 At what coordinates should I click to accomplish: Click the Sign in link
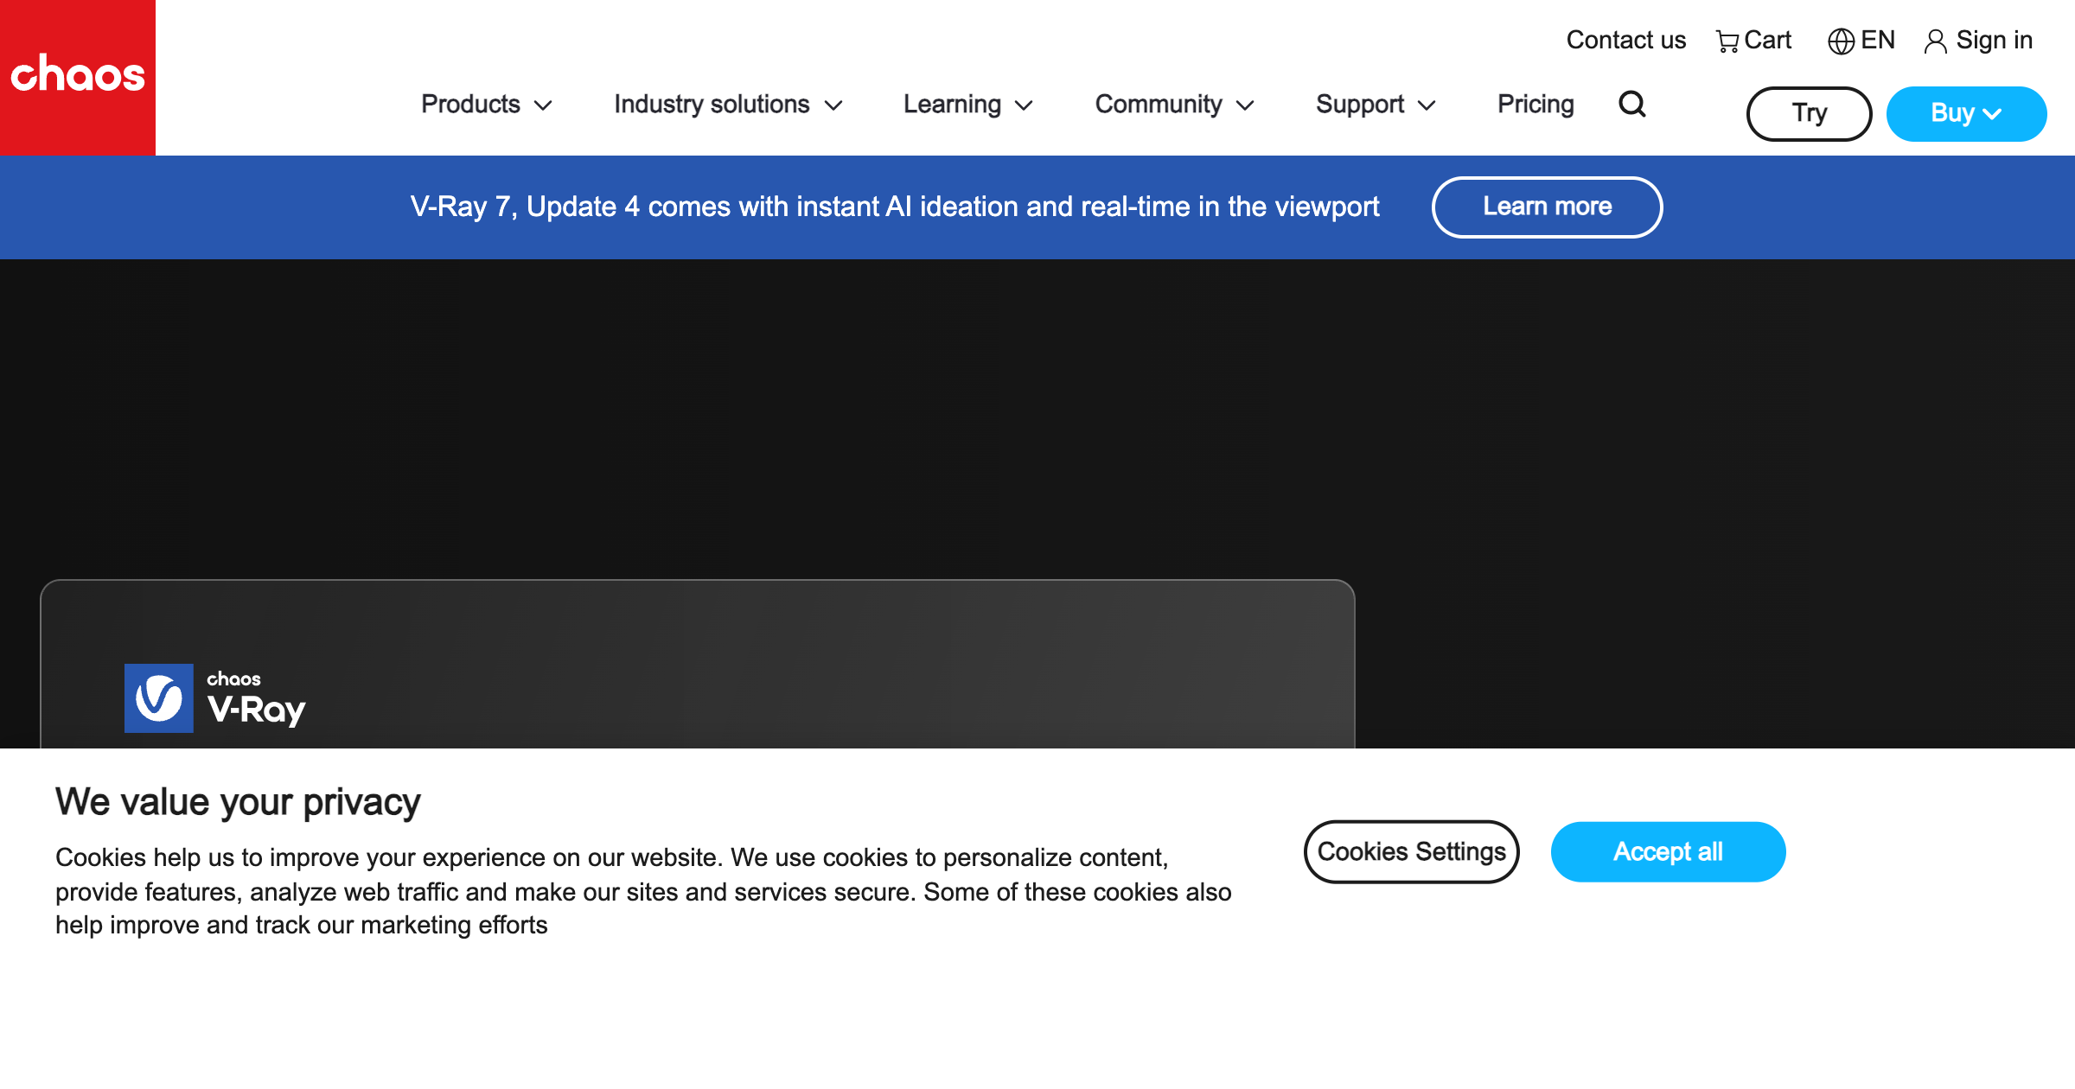point(1994,41)
